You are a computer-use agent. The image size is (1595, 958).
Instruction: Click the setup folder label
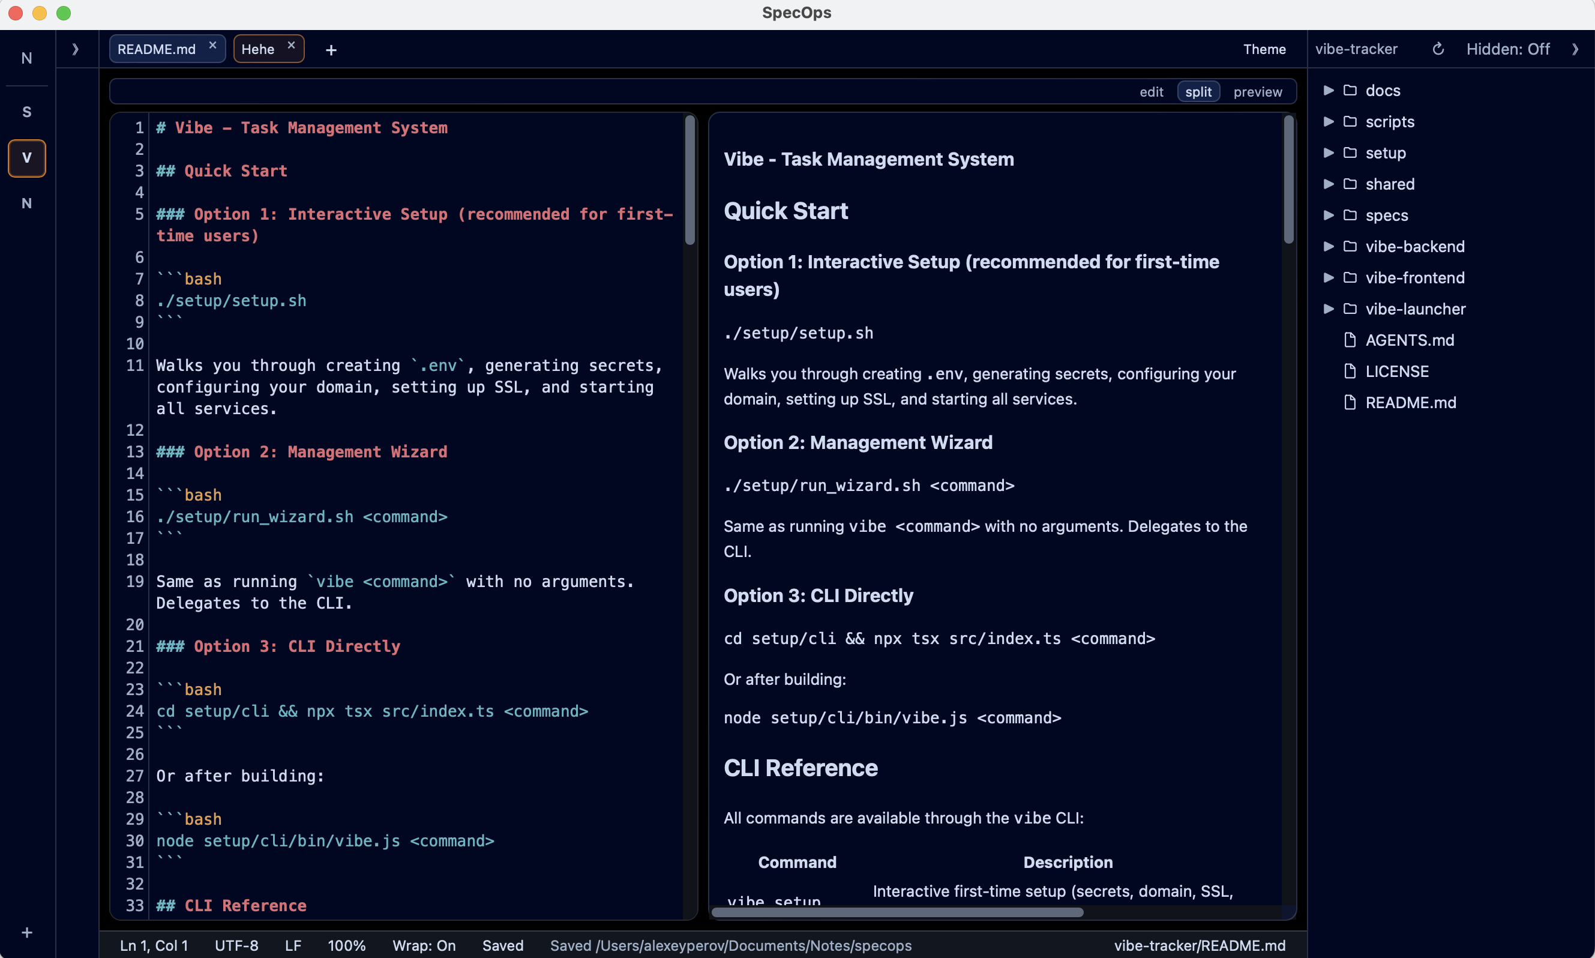click(1386, 153)
